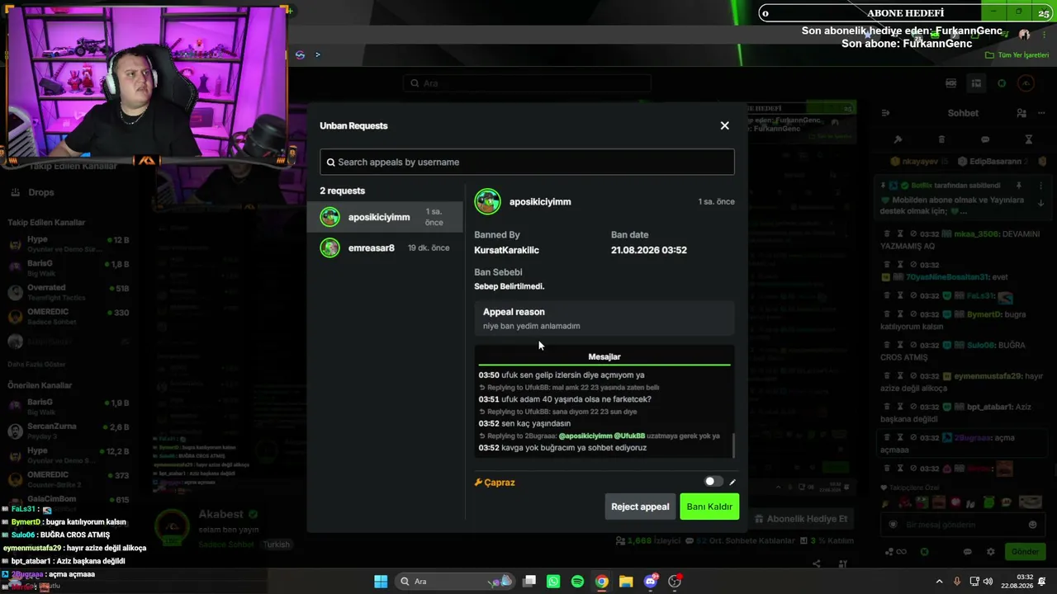Show hidden system tray icons

(939, 582)
